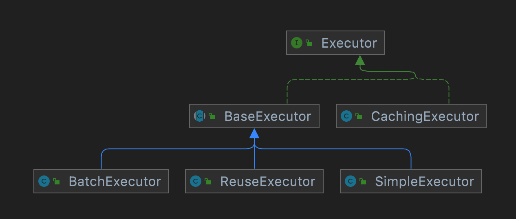Select the BaseExecutor class label
This screenshot has width=516, height=219.
coord(268,116)
